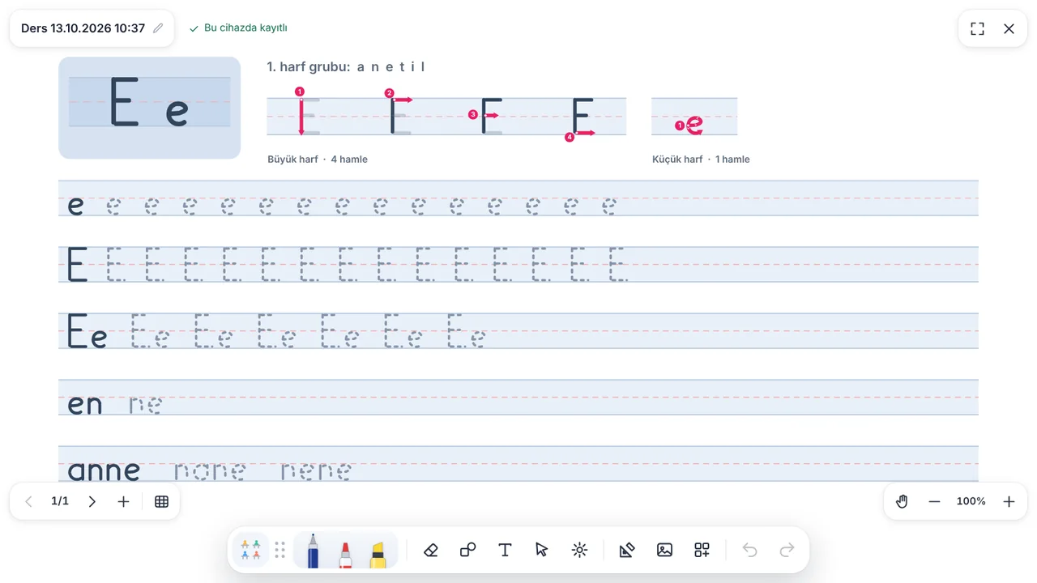This screenshot has height=583, width=1037.
Task: Click the Bu cihazda kayıtlı status
Action: (x=238, y=28)
